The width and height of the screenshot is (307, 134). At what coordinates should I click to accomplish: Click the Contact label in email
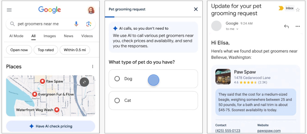pyautogui.click(x=221, y=125)
